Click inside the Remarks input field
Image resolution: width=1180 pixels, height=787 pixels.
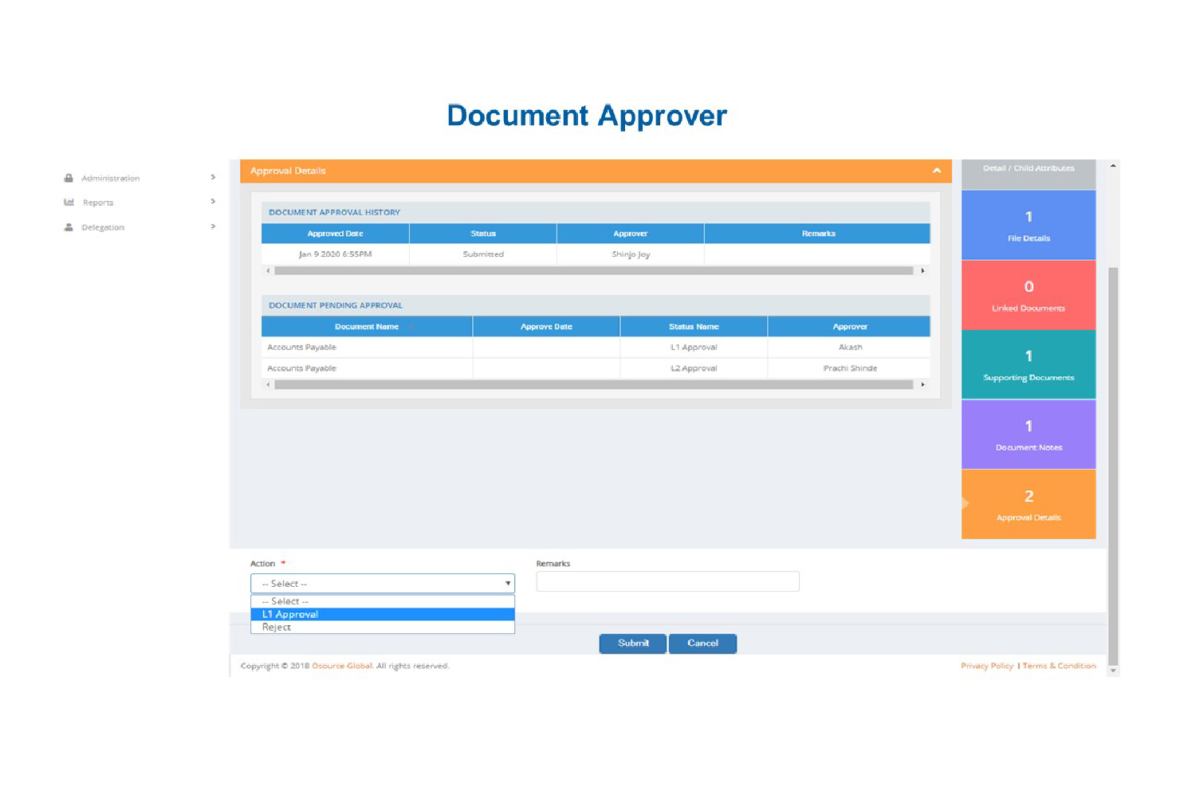668,582
